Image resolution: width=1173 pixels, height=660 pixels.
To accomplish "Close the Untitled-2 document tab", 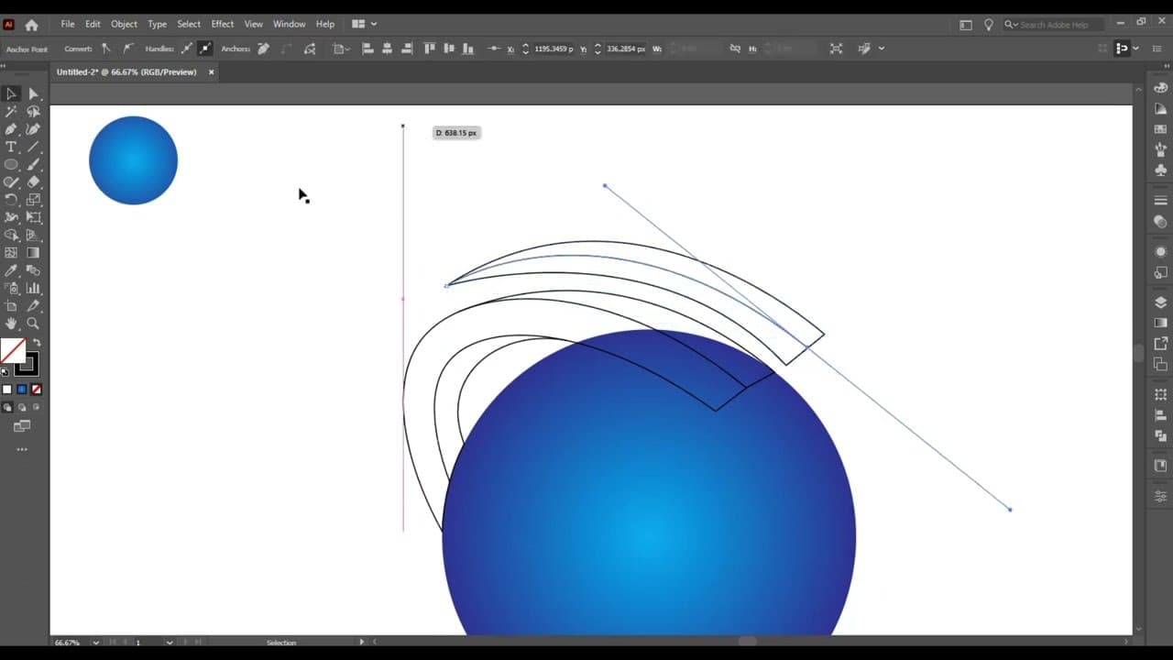I will click(212, 71).
